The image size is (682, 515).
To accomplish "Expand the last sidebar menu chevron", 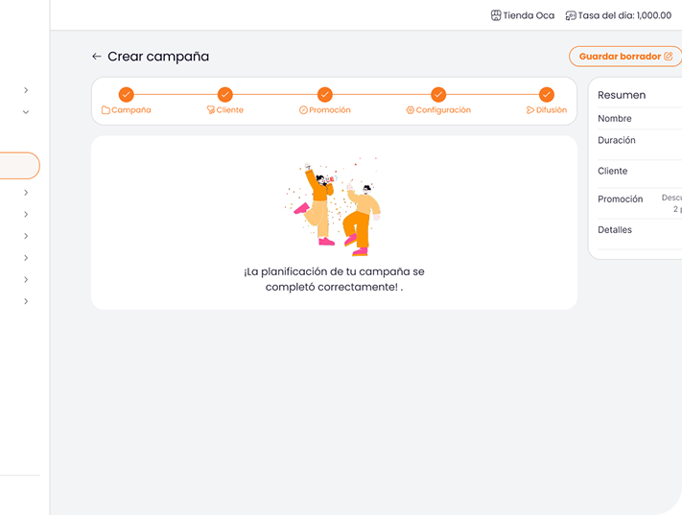I will (26, 301).
